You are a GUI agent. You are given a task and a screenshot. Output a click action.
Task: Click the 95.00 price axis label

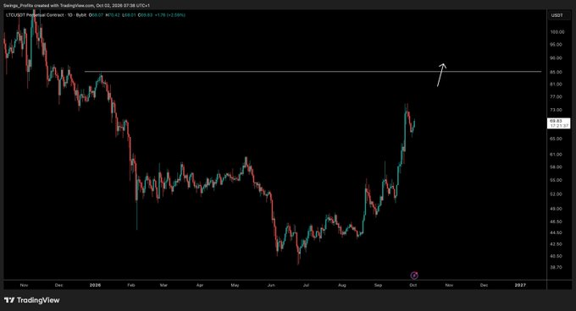557,45
